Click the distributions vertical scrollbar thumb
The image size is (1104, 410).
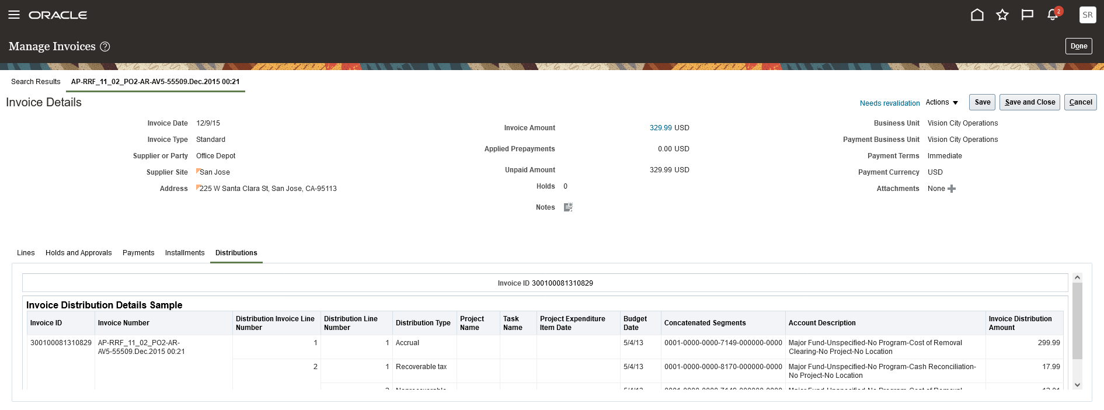pyautogui.click(x=1078, y=321)
